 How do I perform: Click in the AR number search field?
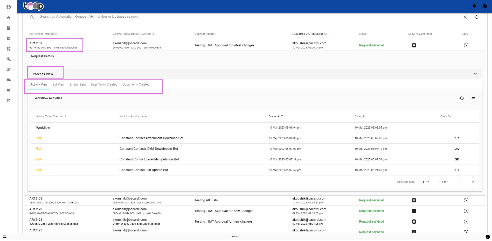click(249, 17)
